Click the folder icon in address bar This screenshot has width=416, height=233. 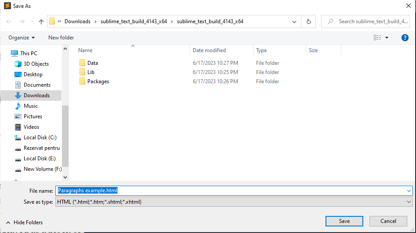click(52, 21)
